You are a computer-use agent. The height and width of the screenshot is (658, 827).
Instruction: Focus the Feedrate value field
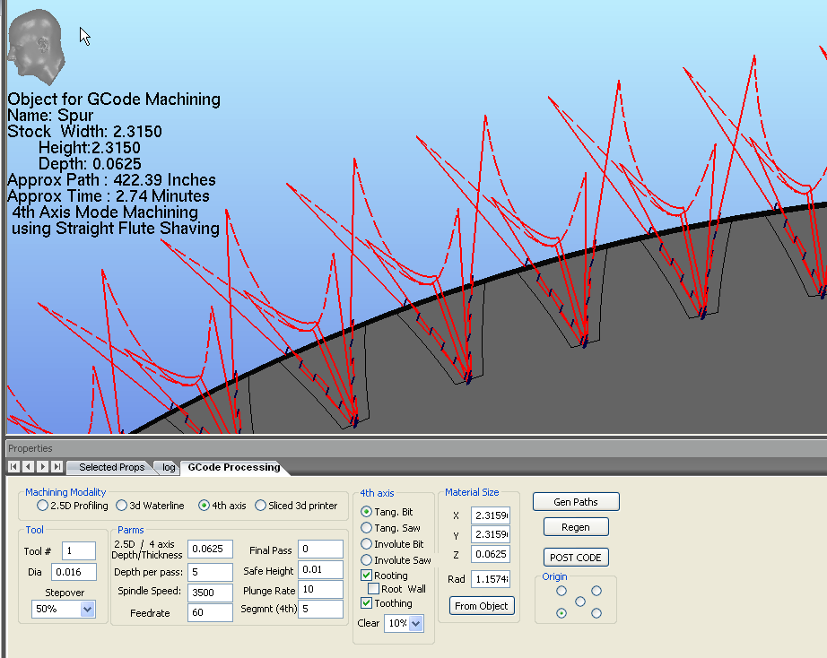[x=210, y=612]
